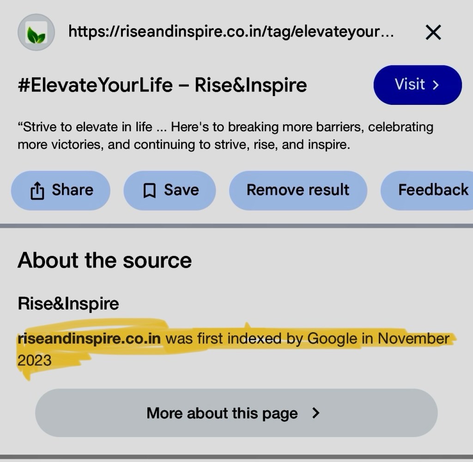Click the highlighted 2023 year text
Screen dimensions: 473x462
34,360
